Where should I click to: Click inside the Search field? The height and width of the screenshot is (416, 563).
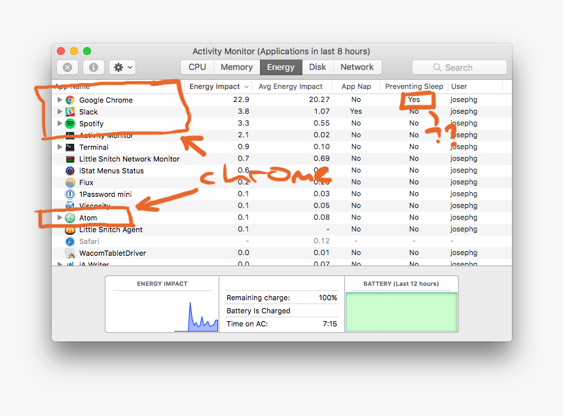click(x=459, y=67)
